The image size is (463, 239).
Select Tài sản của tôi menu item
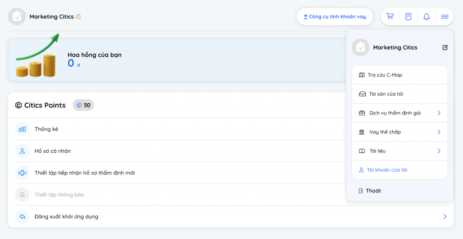click(386, 94)
